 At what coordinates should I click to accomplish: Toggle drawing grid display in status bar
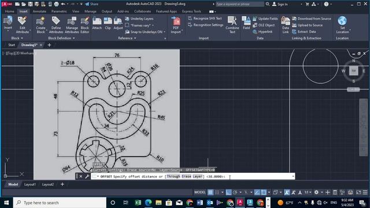pos(210,192)
